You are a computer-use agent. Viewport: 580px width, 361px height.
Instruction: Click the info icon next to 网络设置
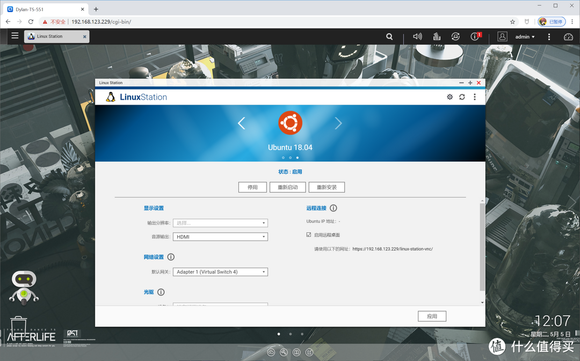(x=171, y=257)
